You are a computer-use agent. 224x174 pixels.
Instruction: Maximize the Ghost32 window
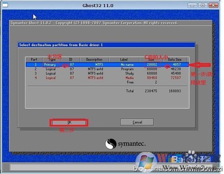202,5
